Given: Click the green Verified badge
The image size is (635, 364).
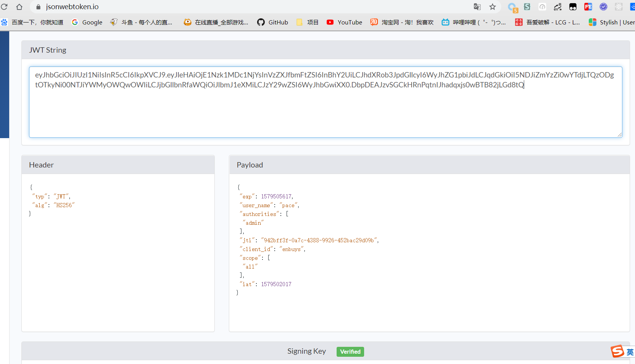Looking at the screenshot, I should point(350,352).
